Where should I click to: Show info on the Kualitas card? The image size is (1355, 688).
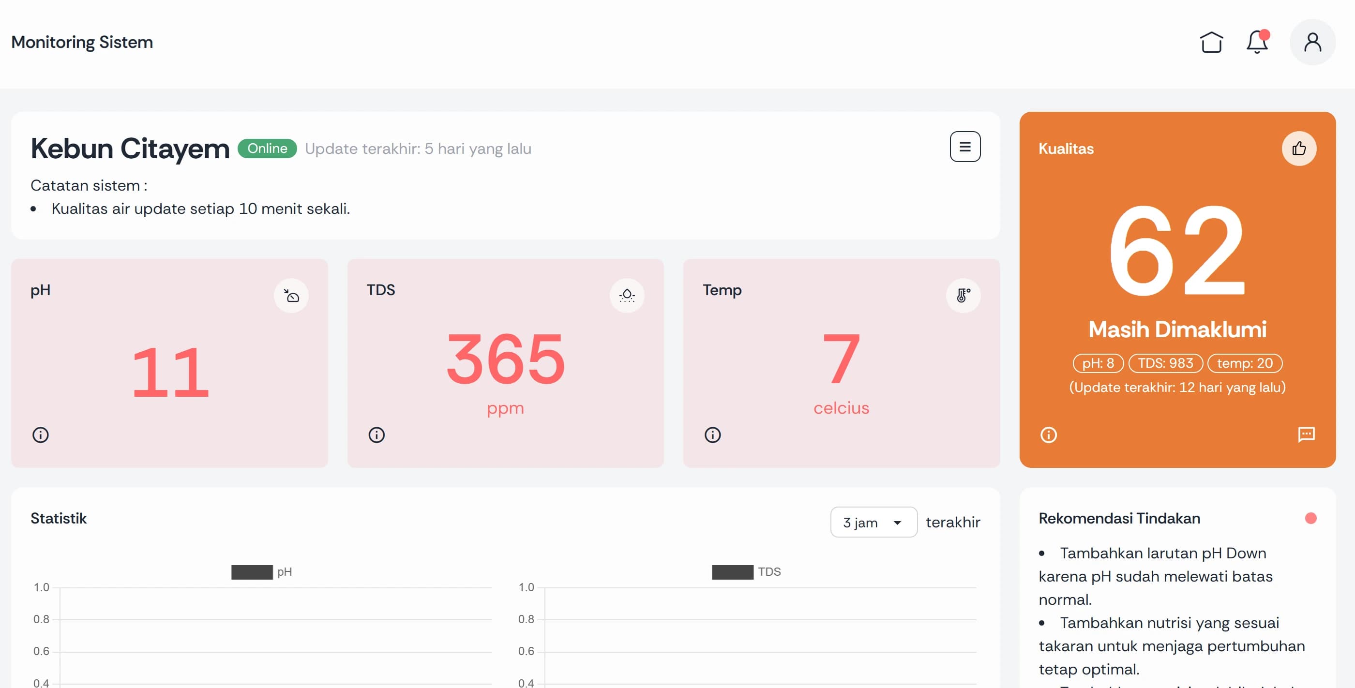pyautogui.click(x=1048, y=435)
